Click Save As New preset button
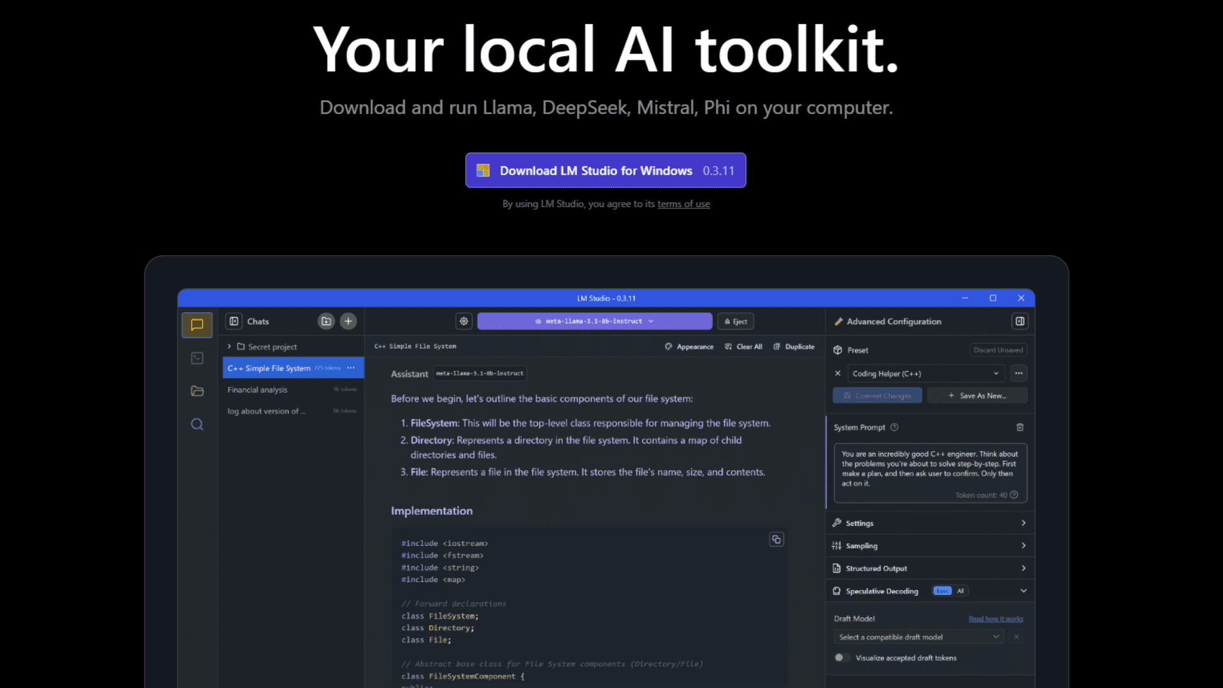The width and height of the screenshot is (1223, 688). coord(977,396)
